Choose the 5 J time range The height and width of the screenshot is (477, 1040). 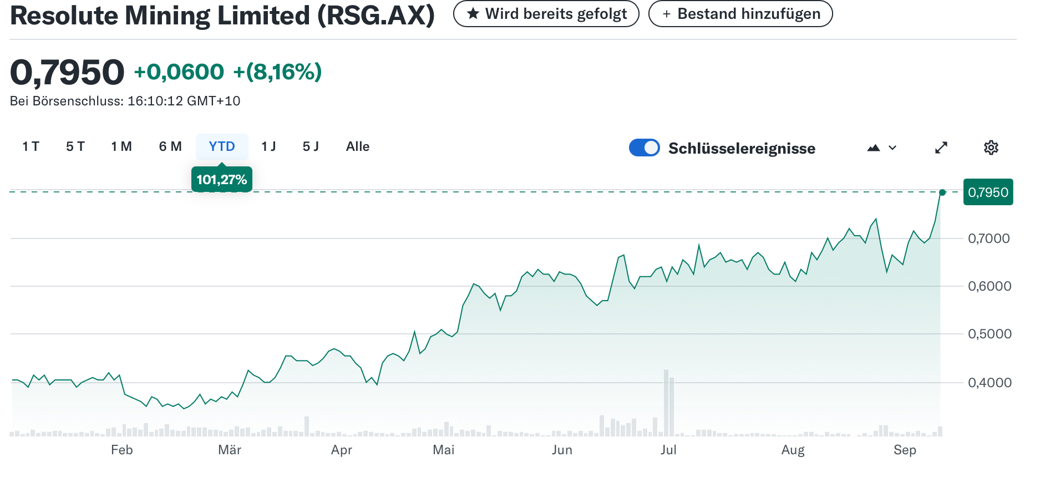[311, 146]
